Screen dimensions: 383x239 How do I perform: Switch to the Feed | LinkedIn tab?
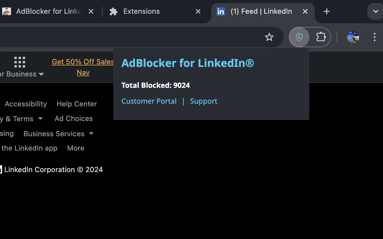261,11
